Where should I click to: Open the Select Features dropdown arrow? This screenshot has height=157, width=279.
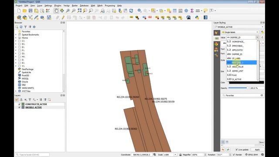pos(157,11)
